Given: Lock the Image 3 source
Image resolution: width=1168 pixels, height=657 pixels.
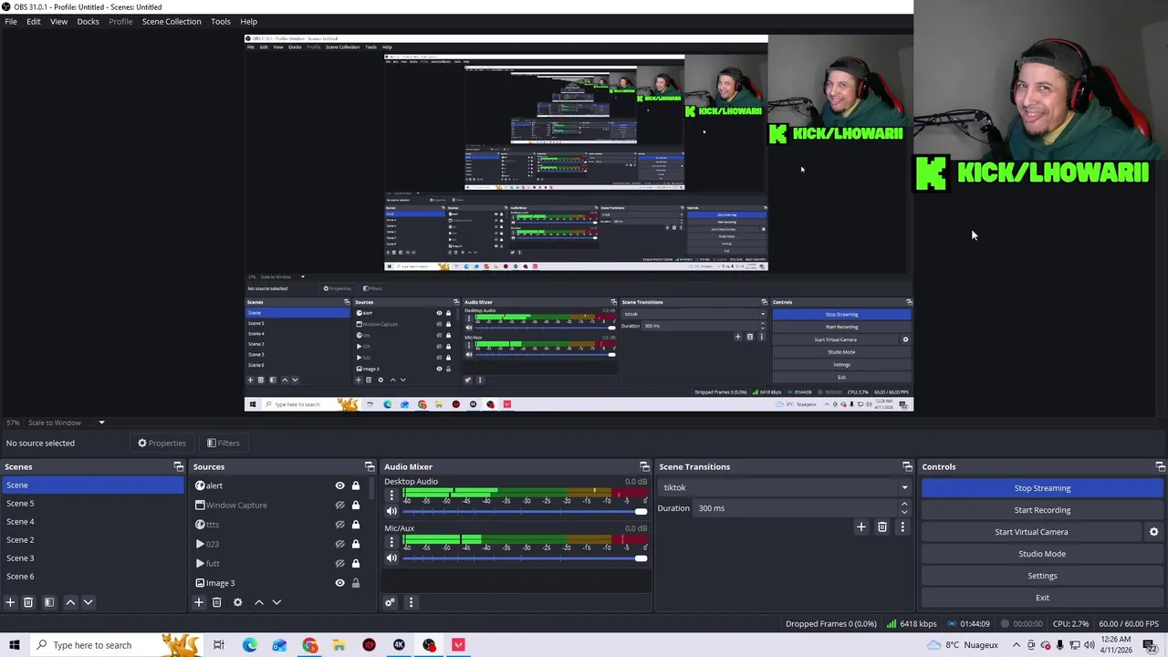Looking at the screenshot, I should coord(356,583).
